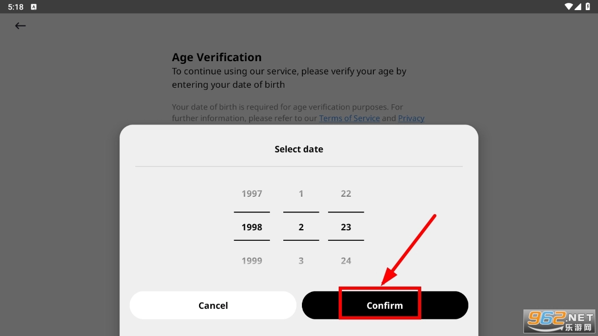The width and height of the screenshot is (598, 336).
Task: Select month 3 in picker
Action: 301,261
